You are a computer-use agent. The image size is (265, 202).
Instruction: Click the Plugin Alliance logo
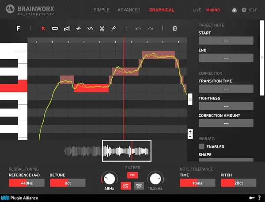[x=19, y=198]
